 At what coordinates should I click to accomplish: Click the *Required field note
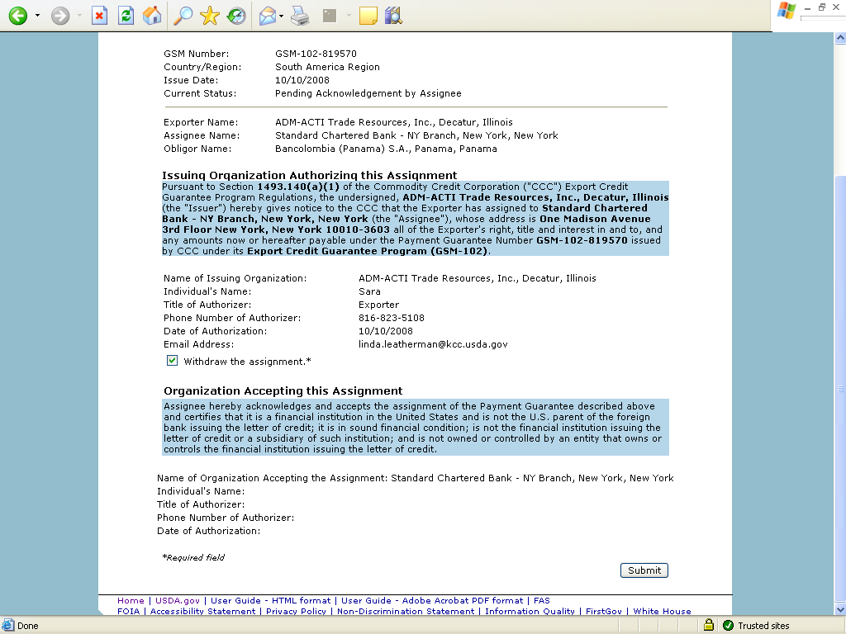[x=193, y=557]
